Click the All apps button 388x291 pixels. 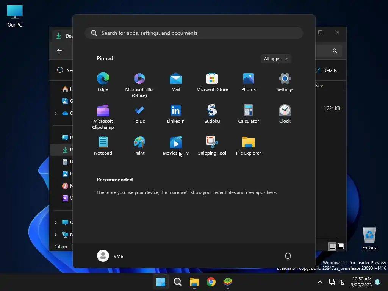(276, 59)
